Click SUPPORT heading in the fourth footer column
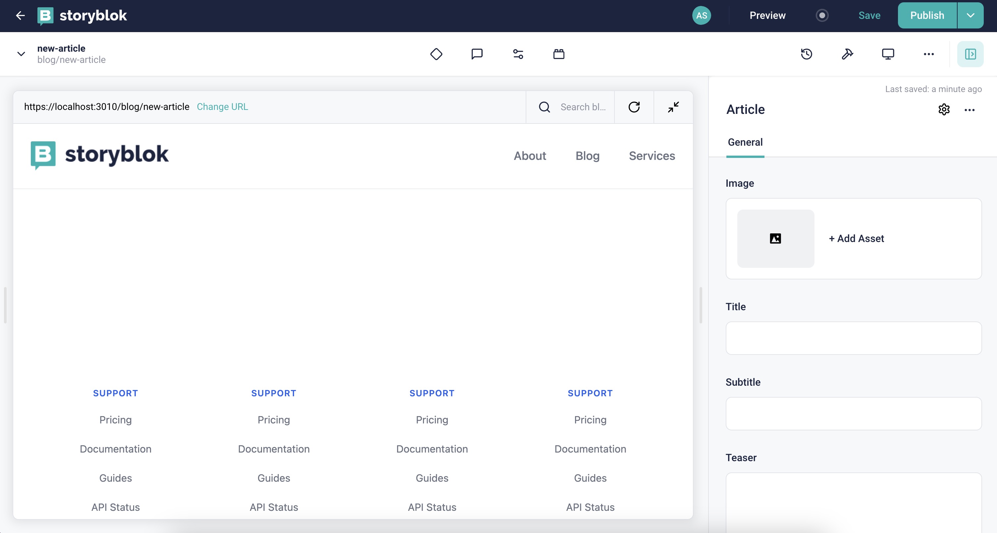Viewport: 997px width, 533px height. click(x=590, y=393)
